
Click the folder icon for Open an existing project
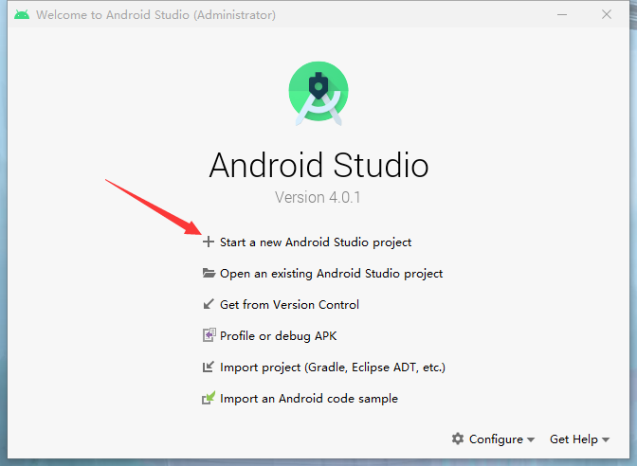pyautogui.click(x=209, y=273)
